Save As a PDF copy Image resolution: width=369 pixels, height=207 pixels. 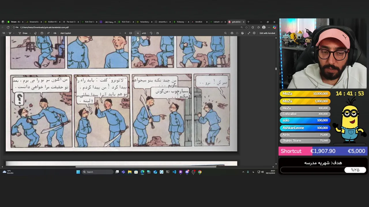click(242, 33)
